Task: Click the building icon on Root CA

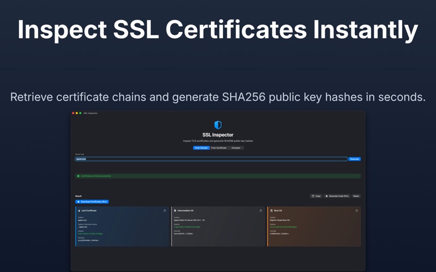Action: [x=271, y=211]
